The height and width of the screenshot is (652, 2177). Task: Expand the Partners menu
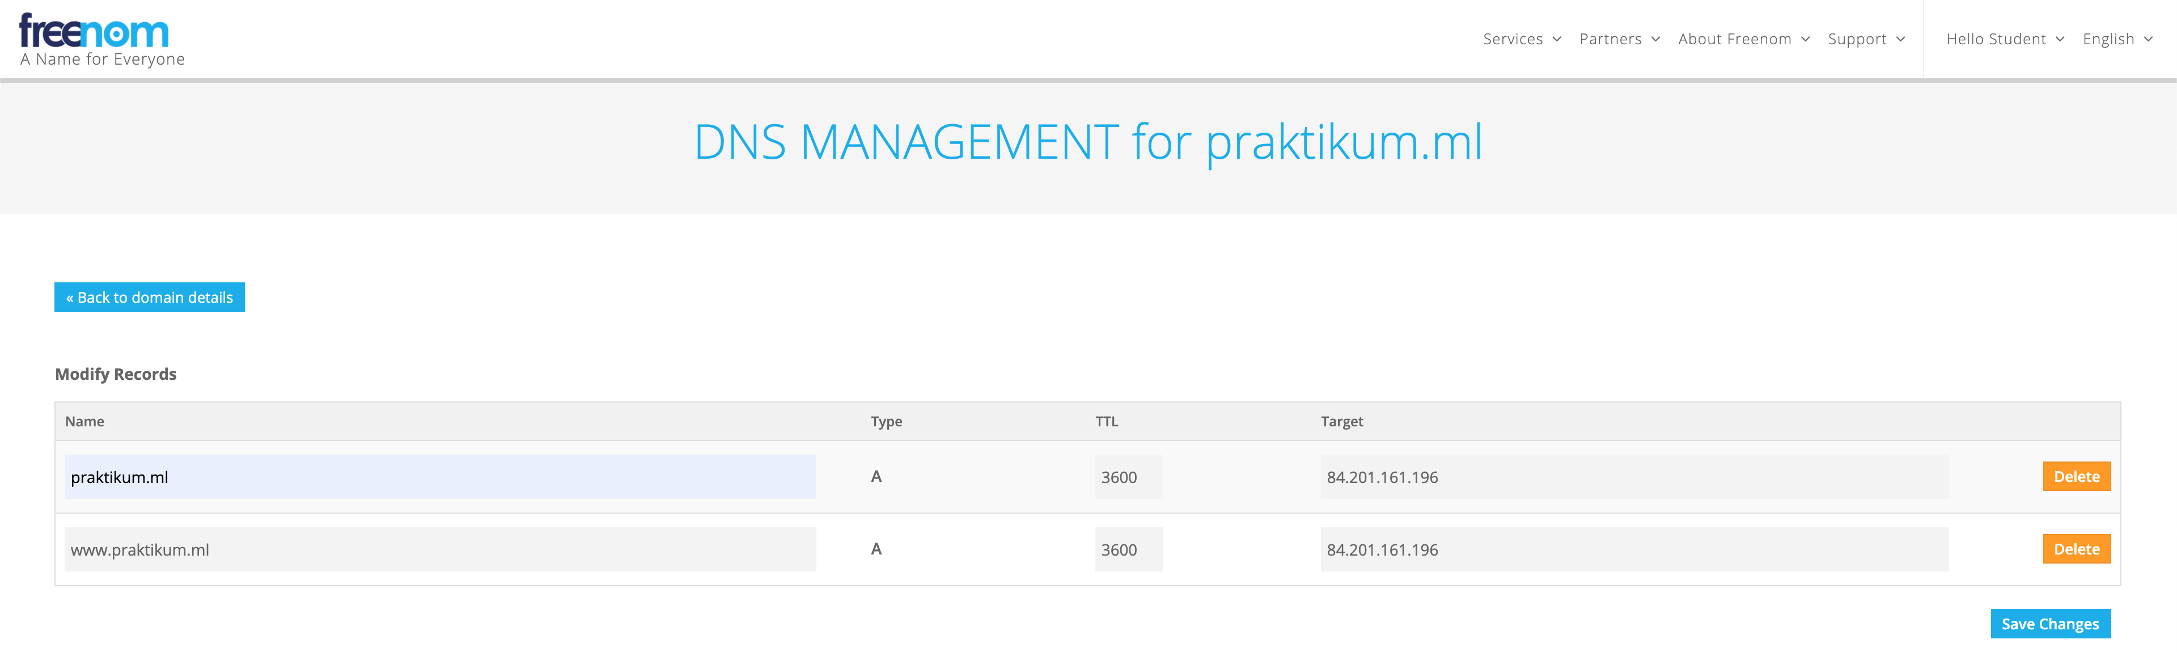click(x=1619, y=39)
